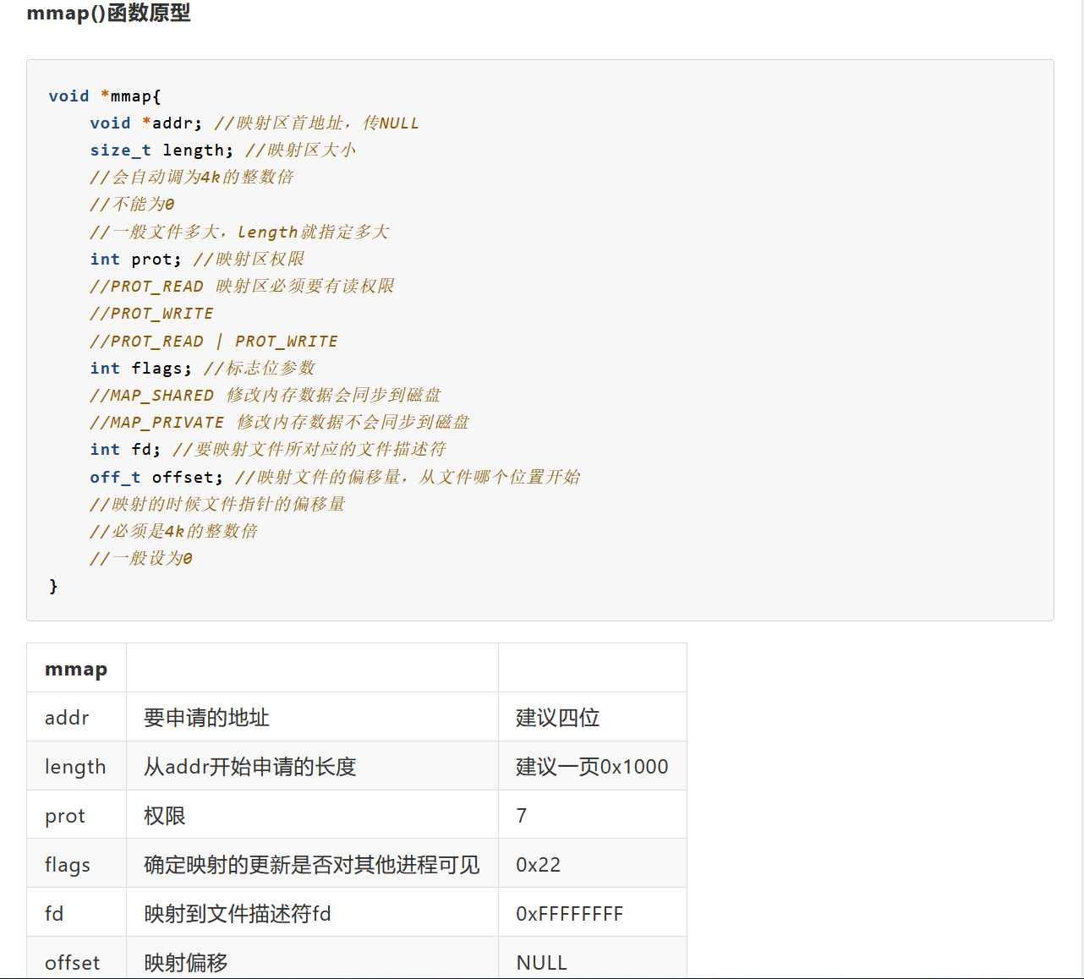Click the '确定映射的更新是否对其他进程可见' table cell
The height and width of the screenshot is (979, 1084).
point(311,865)
